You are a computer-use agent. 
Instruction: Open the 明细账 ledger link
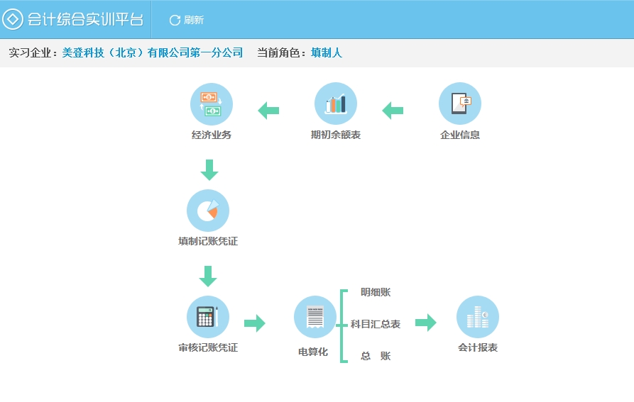coord(375,292)
